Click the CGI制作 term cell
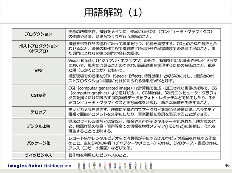 point(39,96)
